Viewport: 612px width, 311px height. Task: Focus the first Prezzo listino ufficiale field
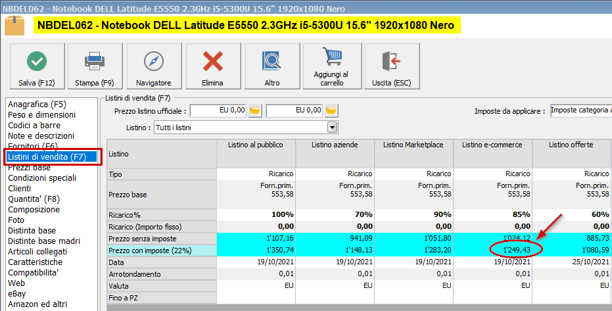tap(218, 111)
